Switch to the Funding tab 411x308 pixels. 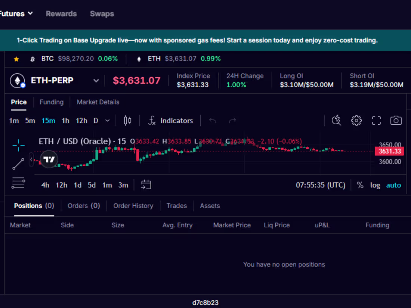coord(51,102)
